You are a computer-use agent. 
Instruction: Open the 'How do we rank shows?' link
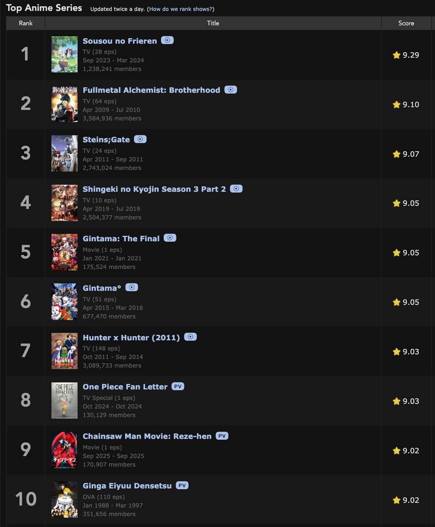[180, 9]
